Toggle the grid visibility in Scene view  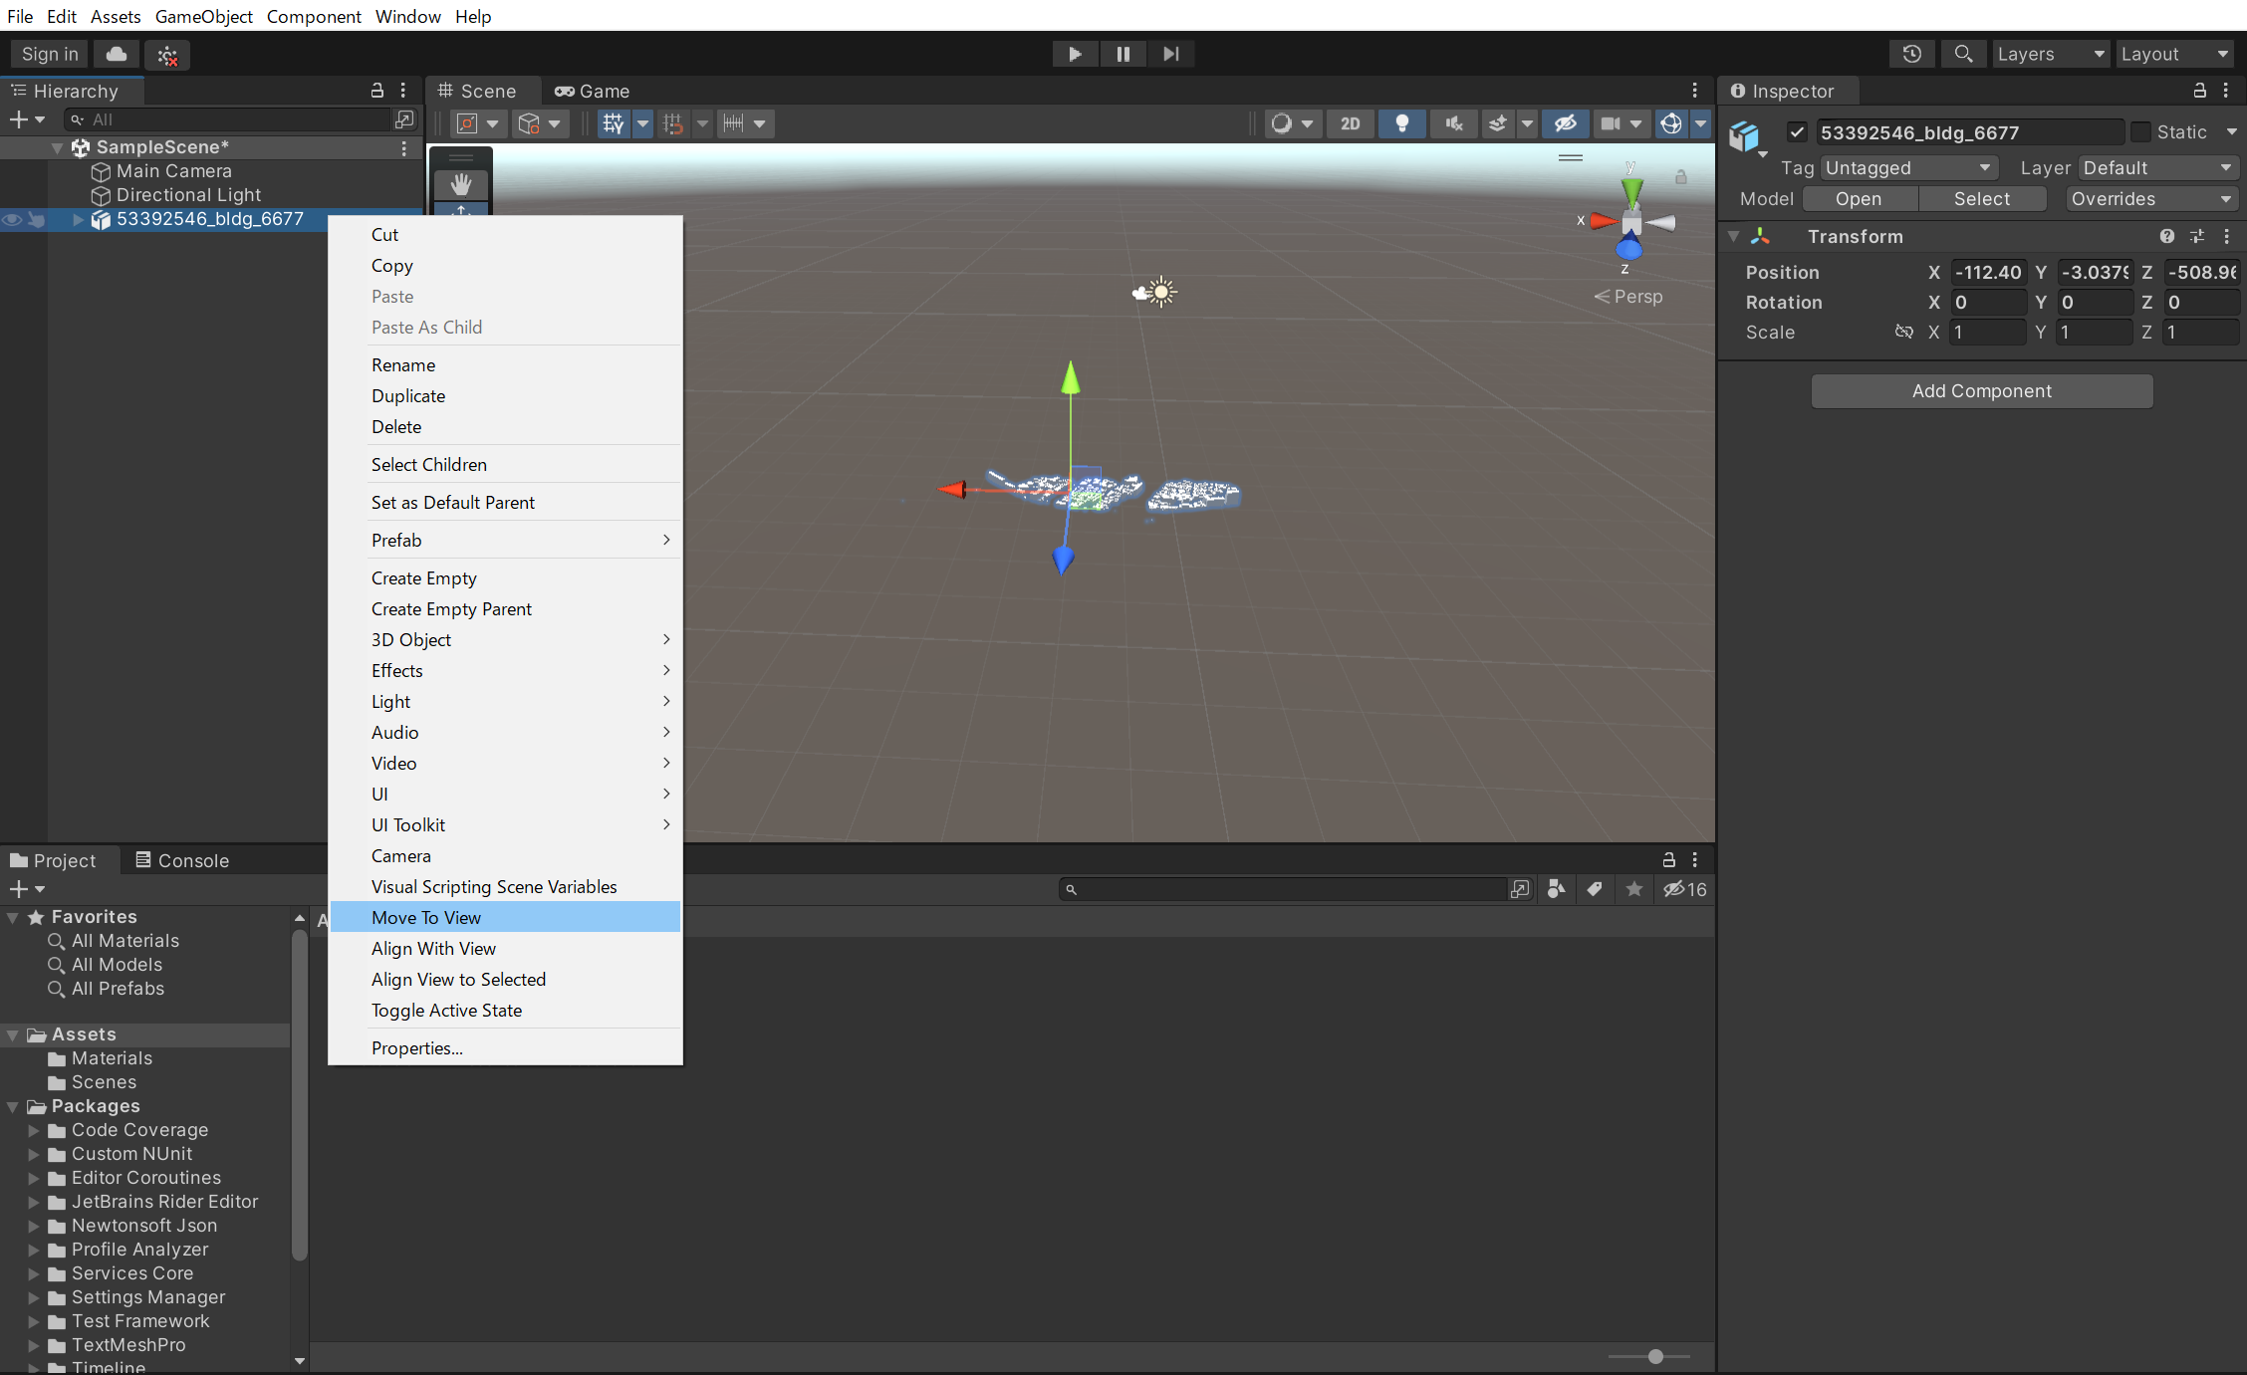click(x=616, y=123)
